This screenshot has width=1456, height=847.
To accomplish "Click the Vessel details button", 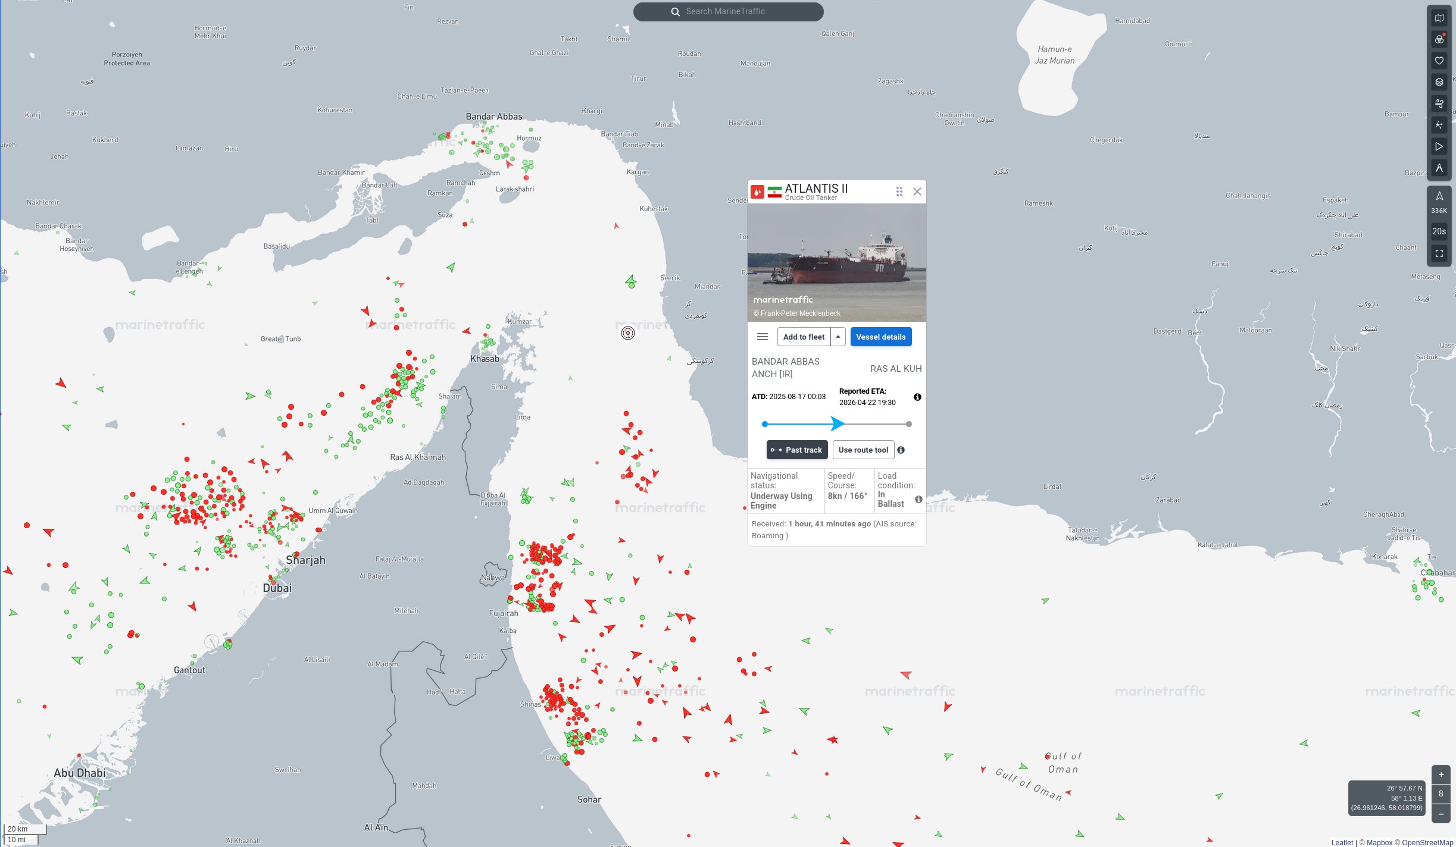I will click(x=880, y=337).
